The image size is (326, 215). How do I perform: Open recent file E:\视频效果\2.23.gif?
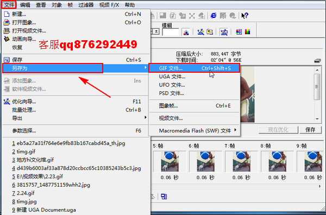click(76, 176)
